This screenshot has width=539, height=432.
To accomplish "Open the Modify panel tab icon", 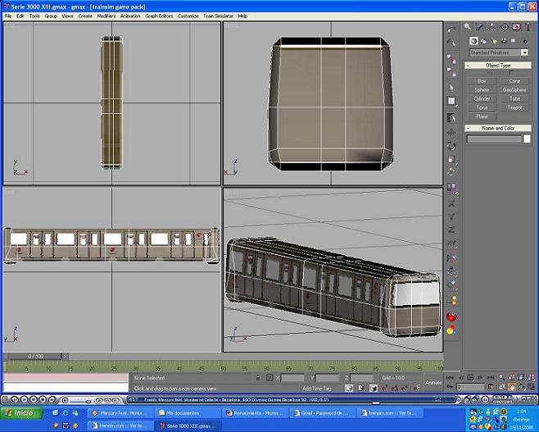I will tap(480, 28).
